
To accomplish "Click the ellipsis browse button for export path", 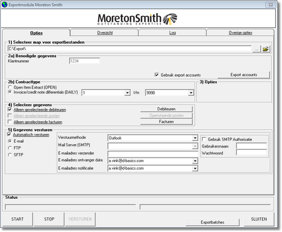I will coord(256,49).
